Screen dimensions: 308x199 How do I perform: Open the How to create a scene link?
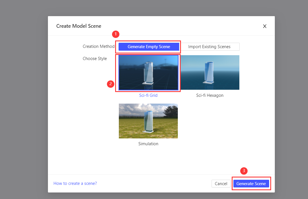(75, 183)
